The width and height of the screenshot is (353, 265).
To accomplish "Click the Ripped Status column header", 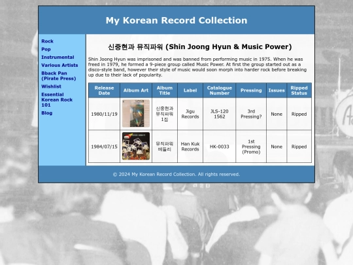I will (299, 90).
